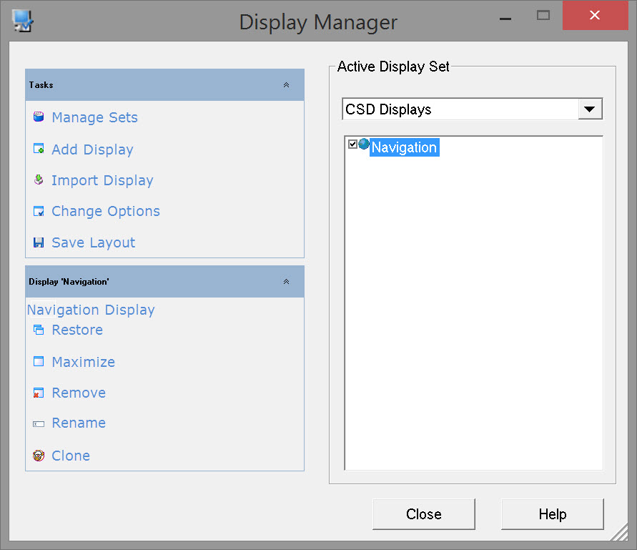This screenshot has width=637, height=550.
Task: Click the Clone display icon
Action: click(x=39, y=456)
